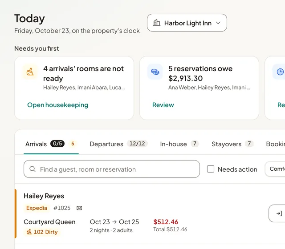Open housekeeping from the arrivals card
The width and height of the screenshot is (285, 249).
(x=57, y=105)
